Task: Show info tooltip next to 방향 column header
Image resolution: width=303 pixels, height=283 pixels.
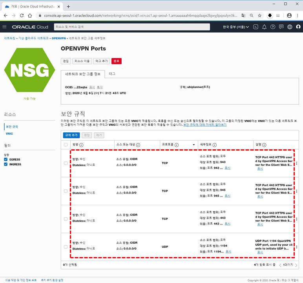Action: pyautogui.click(x=81, y=145)
